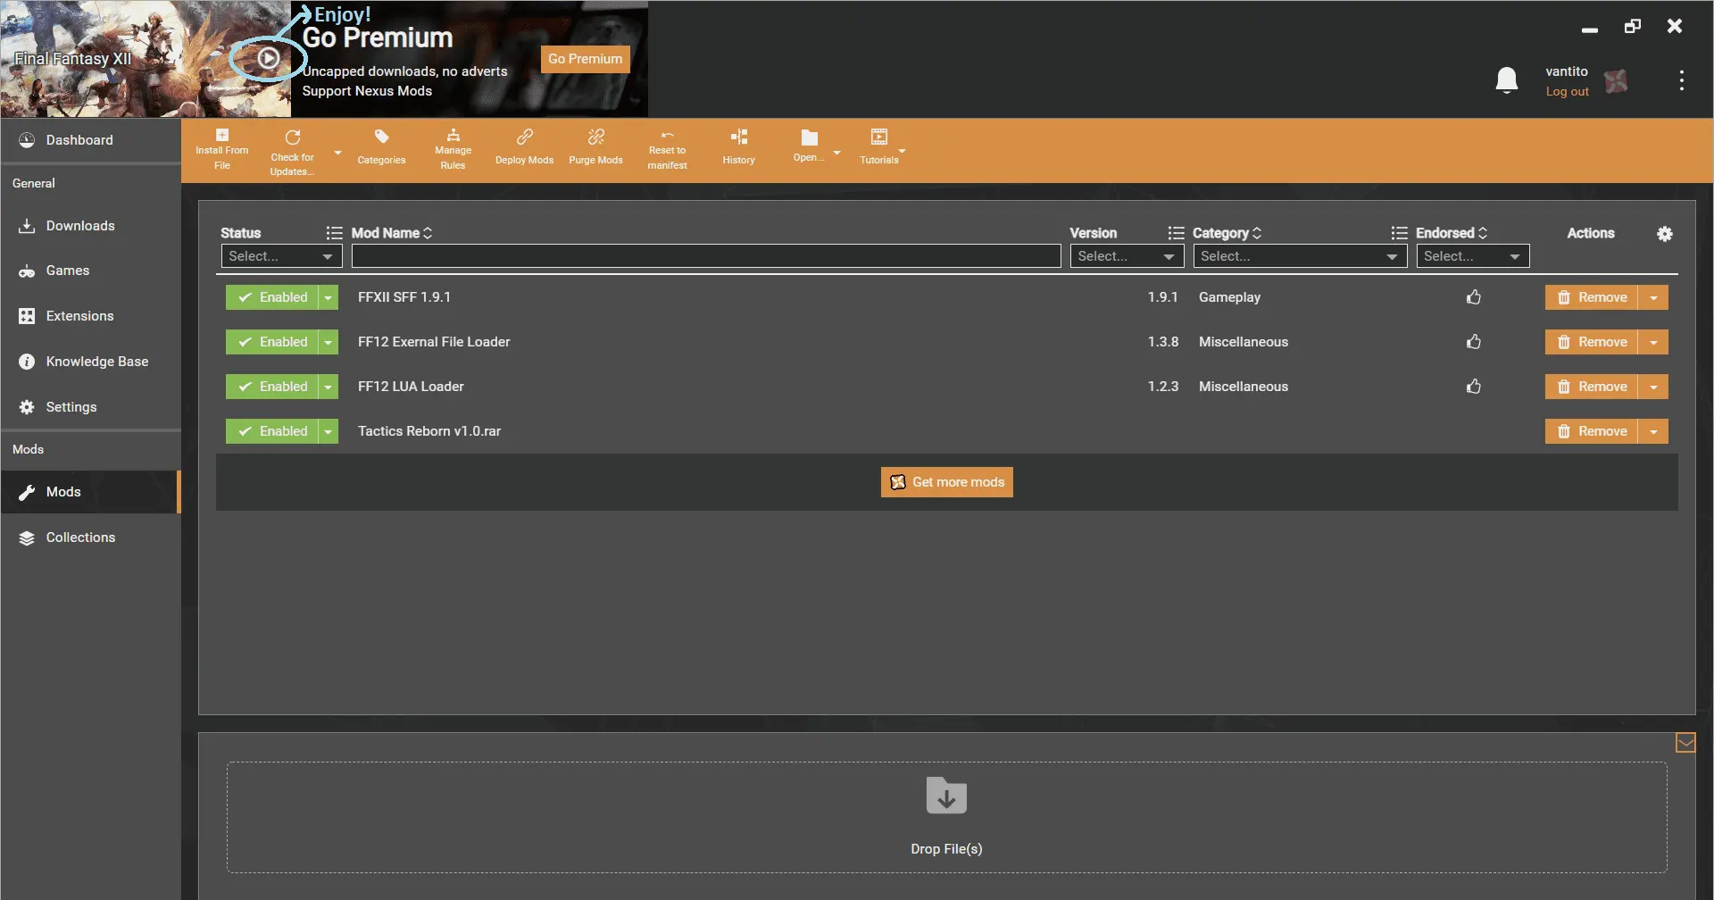Click the game launch play icon
Image resolution: width=1714 pixels, height=900 pixels.
tap(269, 59)
